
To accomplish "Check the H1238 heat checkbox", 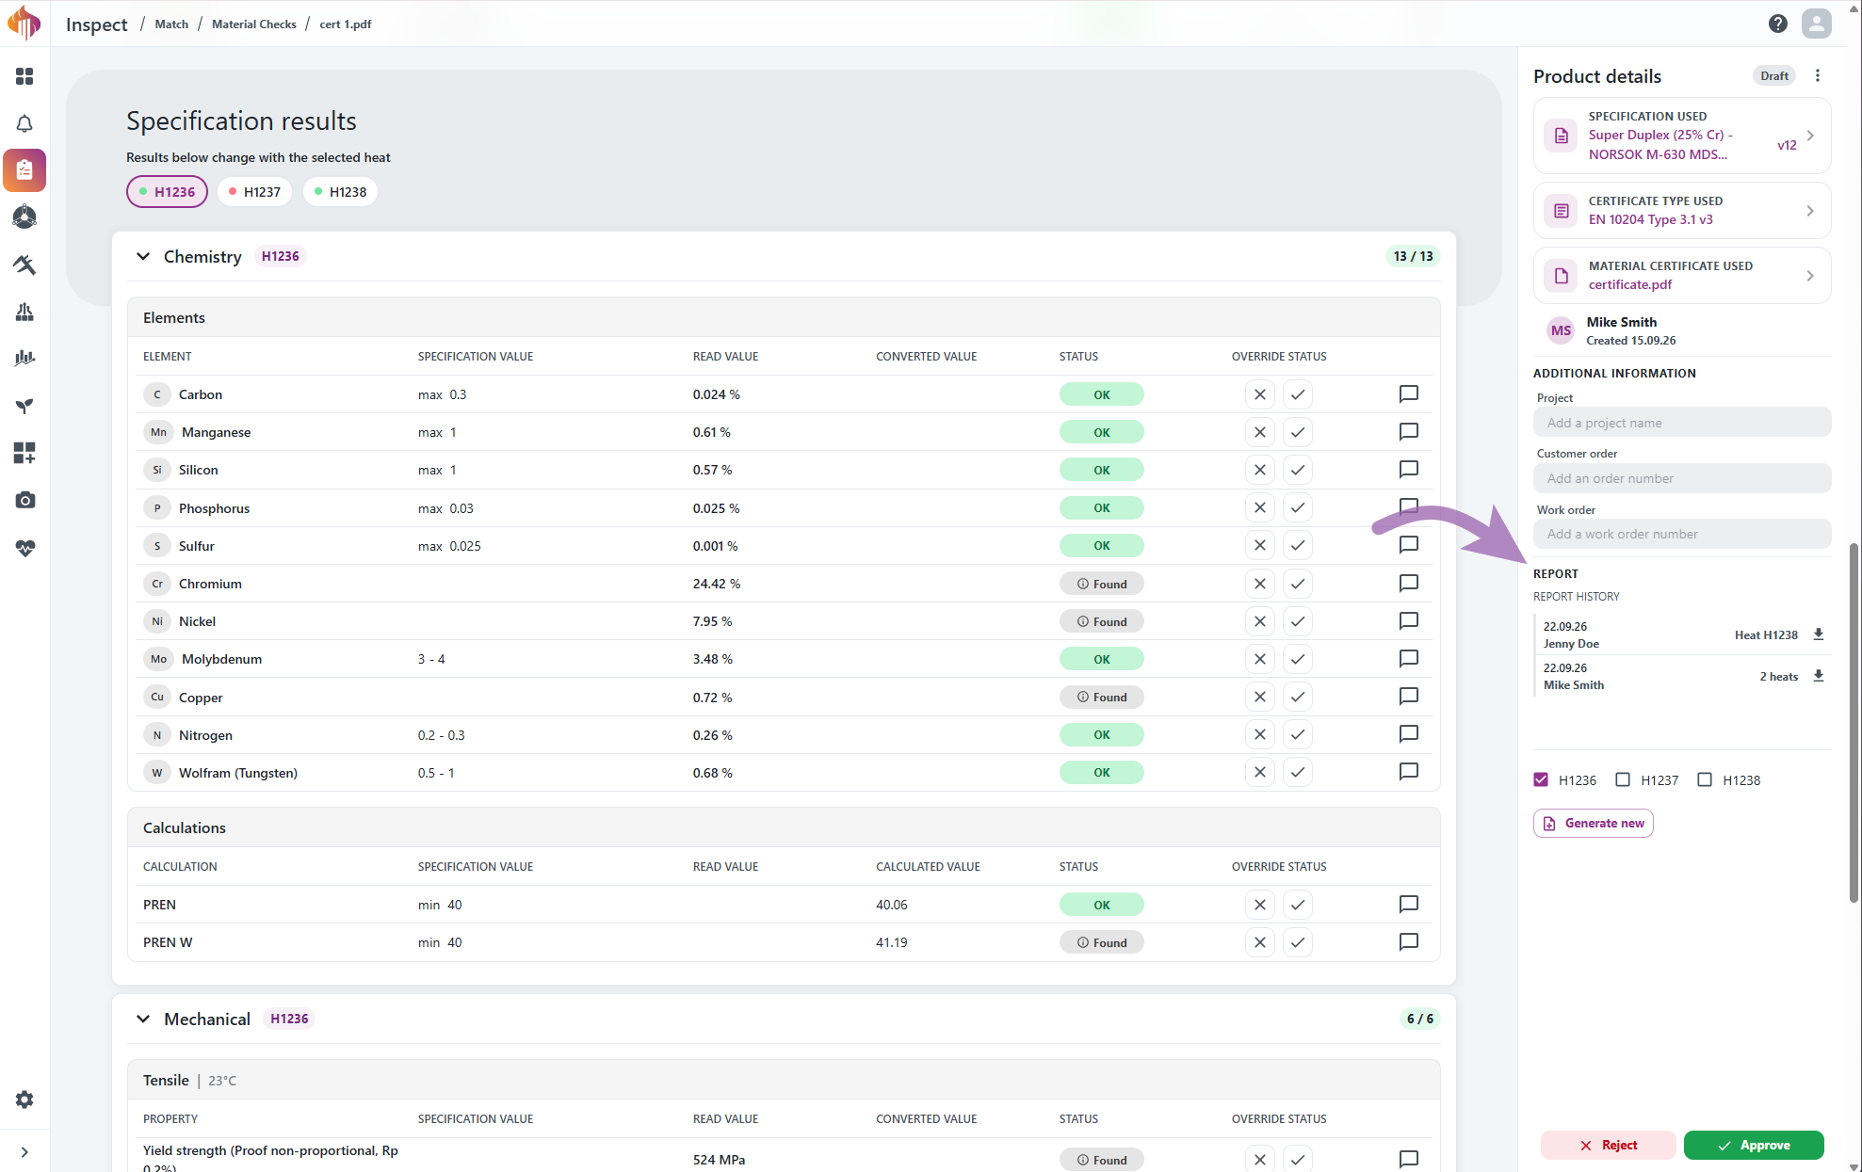I will (x=1705, y=779).
